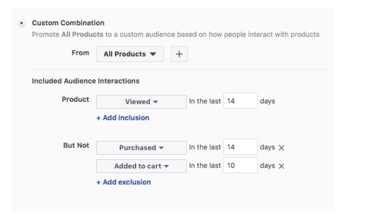Click the caret arrow on Added to cart
The height and width of the screenshot is (220, 390).
(166, 166)
